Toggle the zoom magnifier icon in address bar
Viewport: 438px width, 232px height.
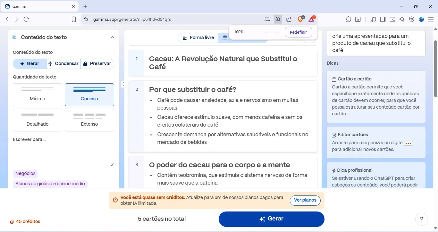[278, 19]
